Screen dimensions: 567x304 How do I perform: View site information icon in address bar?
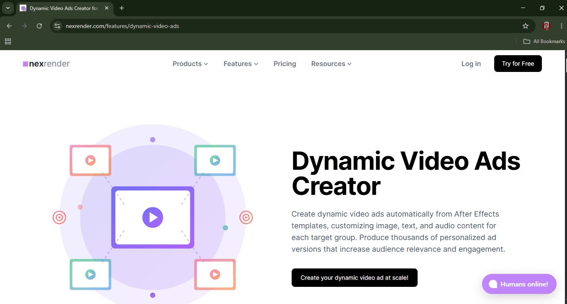(58, 26)
